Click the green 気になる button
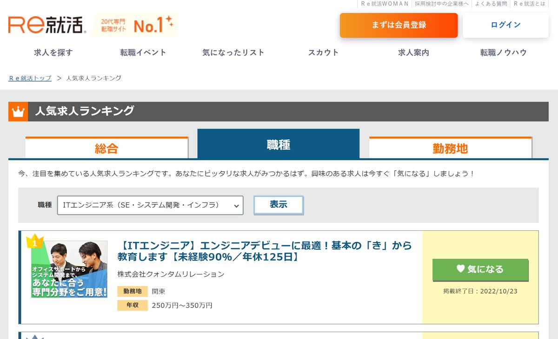This screenshot has height=339, width=558. pos(480,269)
